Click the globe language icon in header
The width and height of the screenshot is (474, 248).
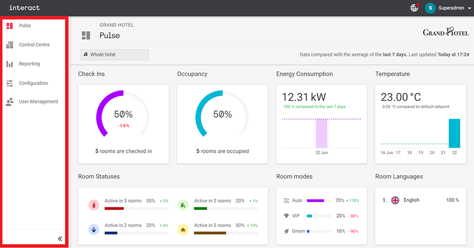click(x=414, y=8)
